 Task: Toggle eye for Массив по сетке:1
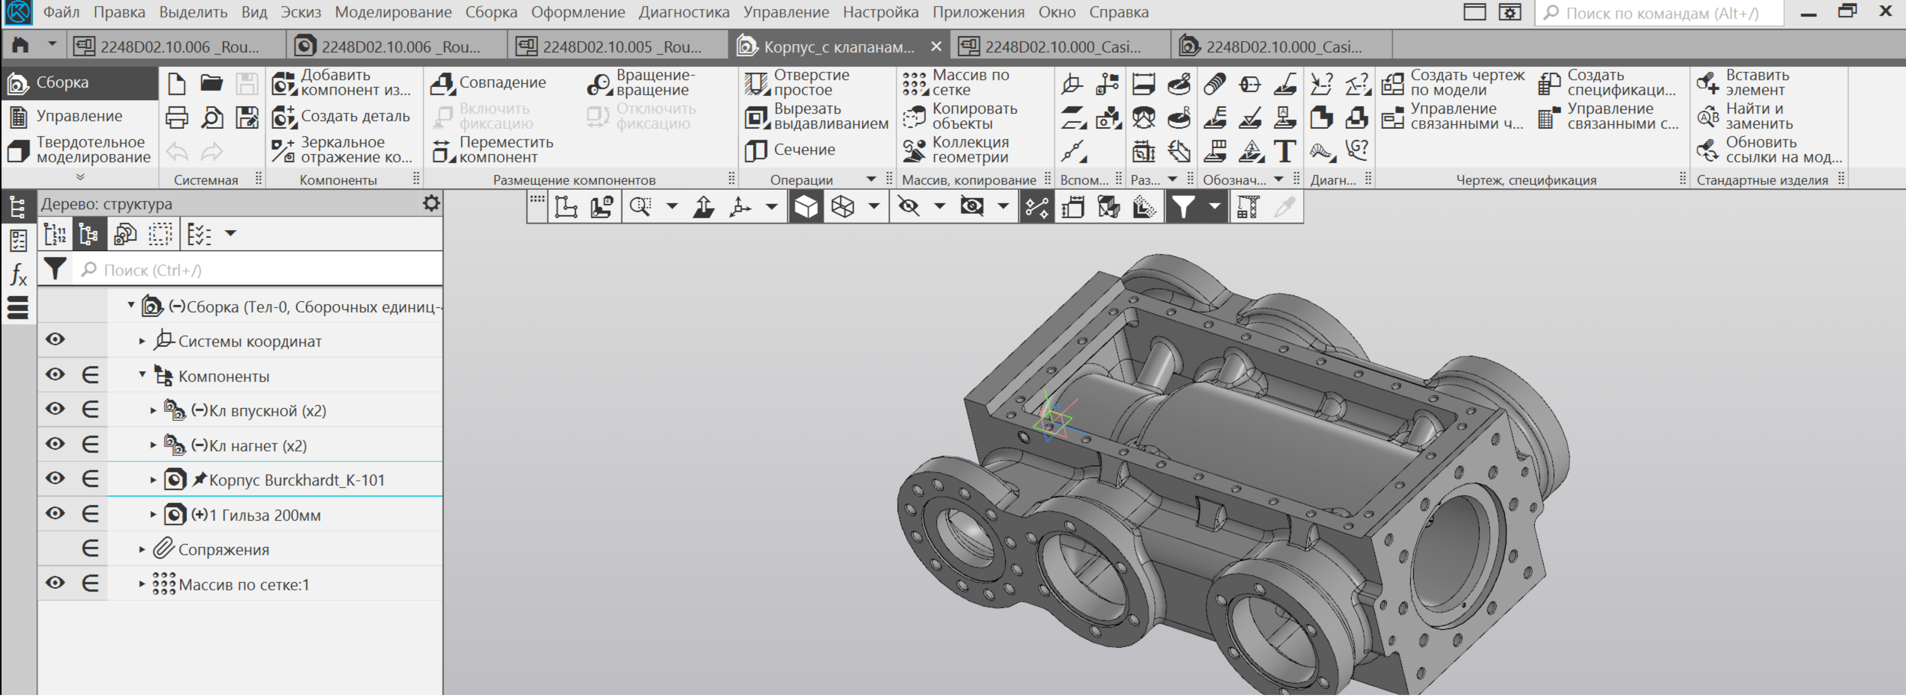click(55, 583)
